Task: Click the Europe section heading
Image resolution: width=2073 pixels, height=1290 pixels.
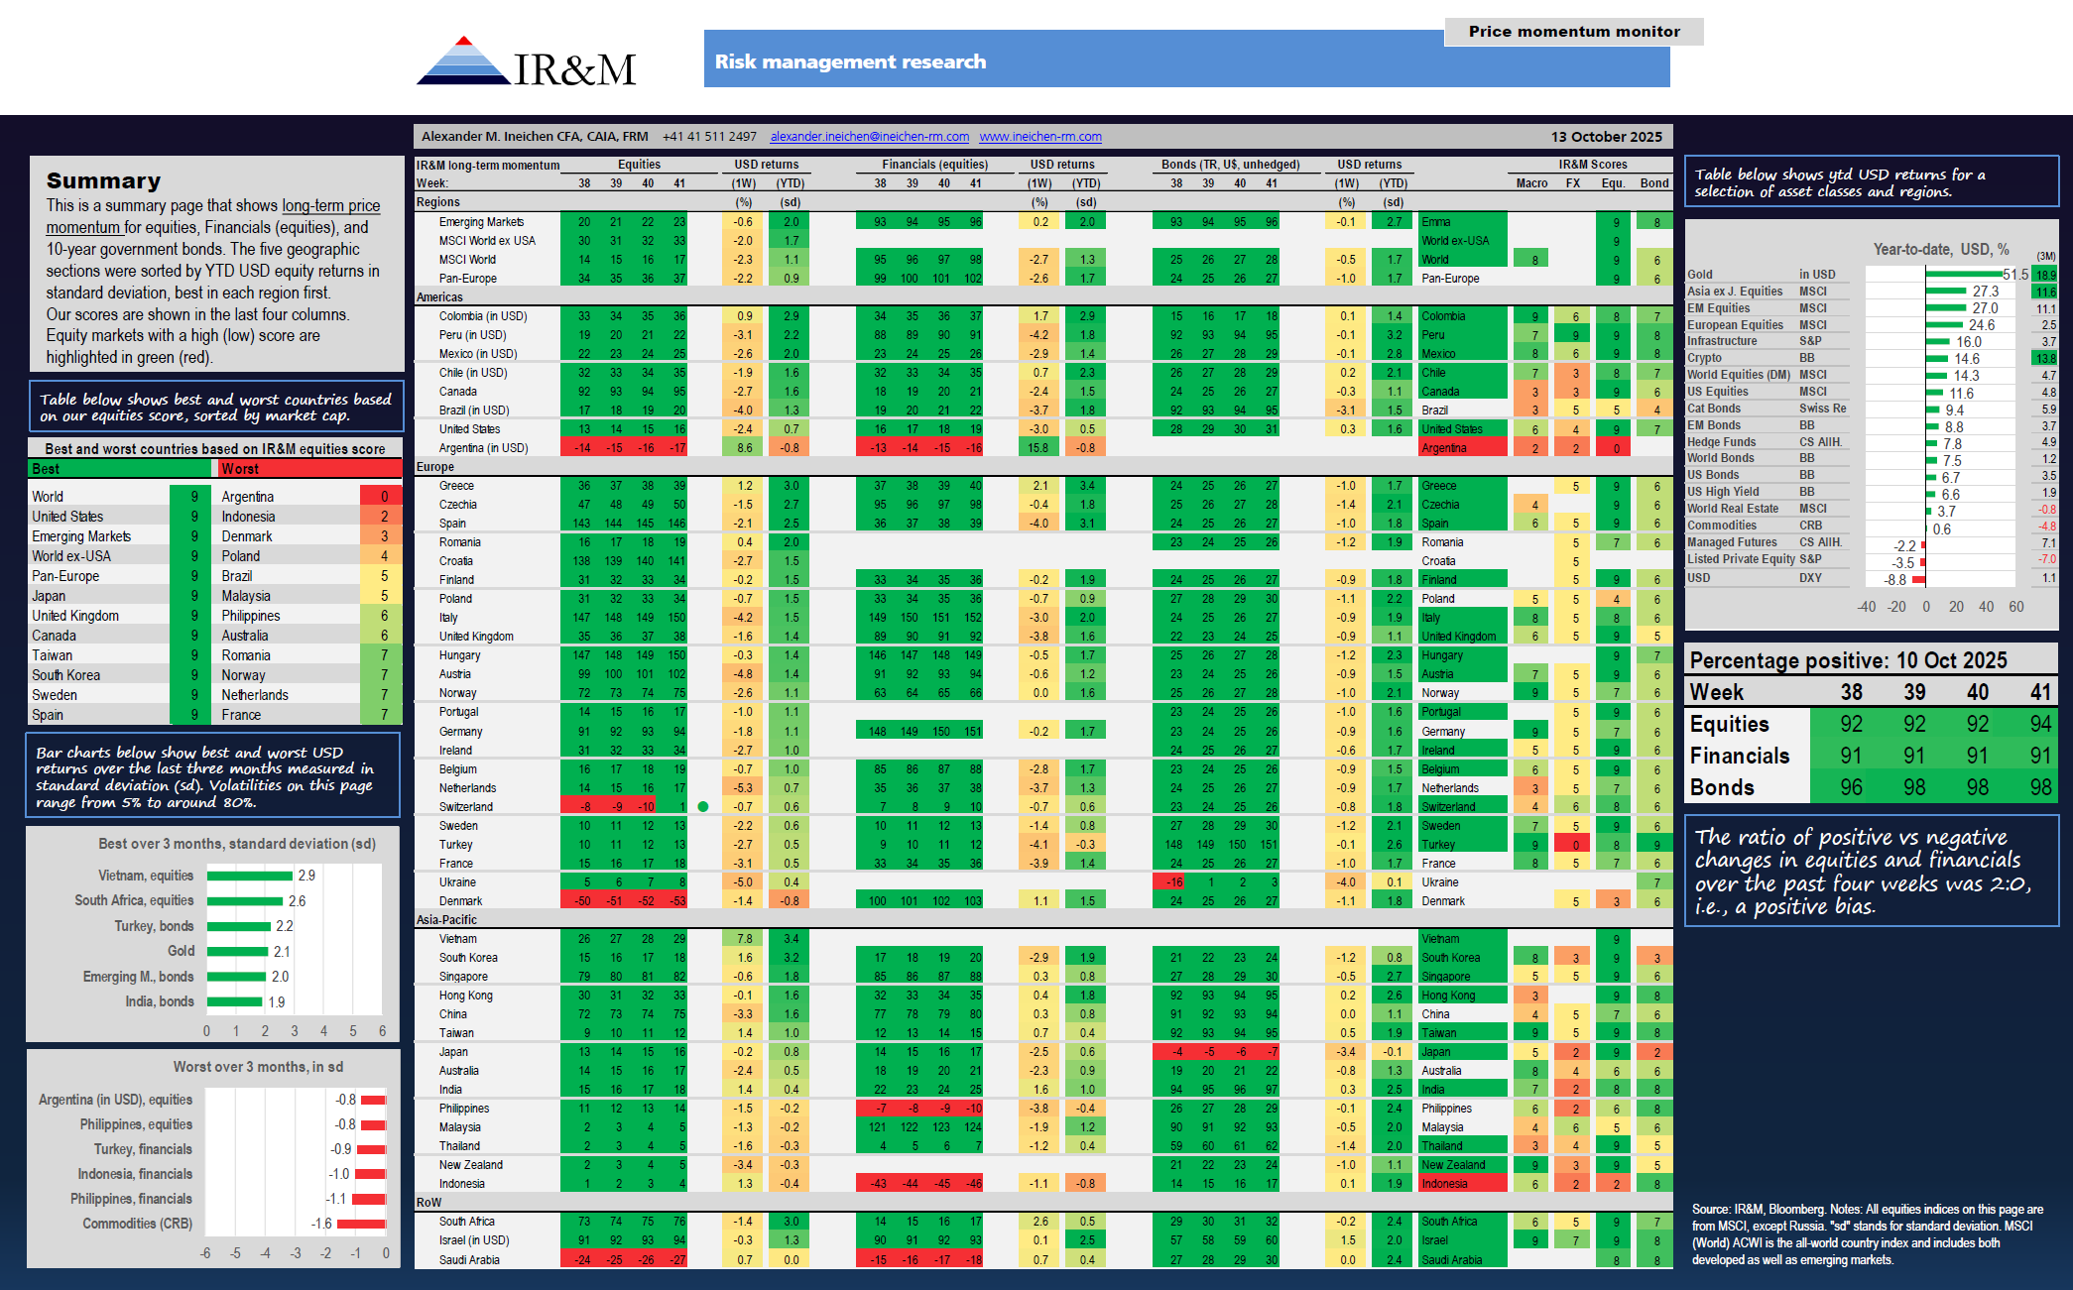Action: coord(435,466)
